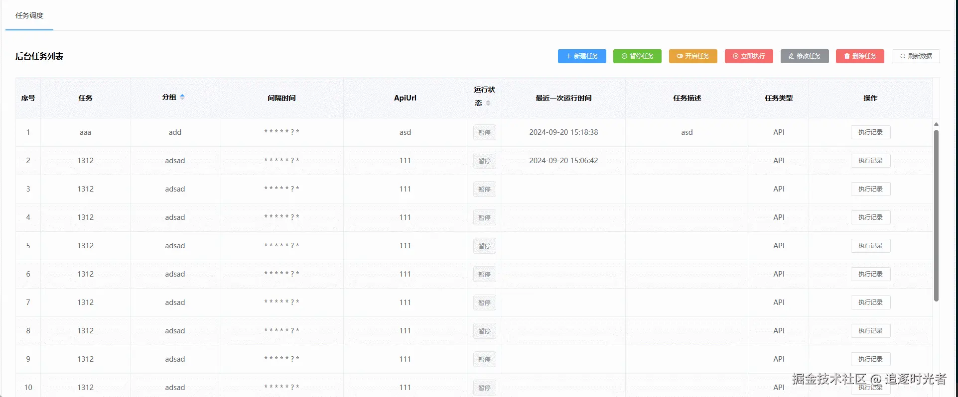The height and width of the screenshot is (397, 958).
Task: Open 执行记录 for task aaa
Action: [870, 132]
